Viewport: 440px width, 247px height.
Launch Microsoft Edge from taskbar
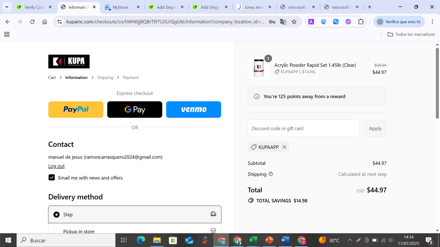pyautogui.click(x=141, y=240)
